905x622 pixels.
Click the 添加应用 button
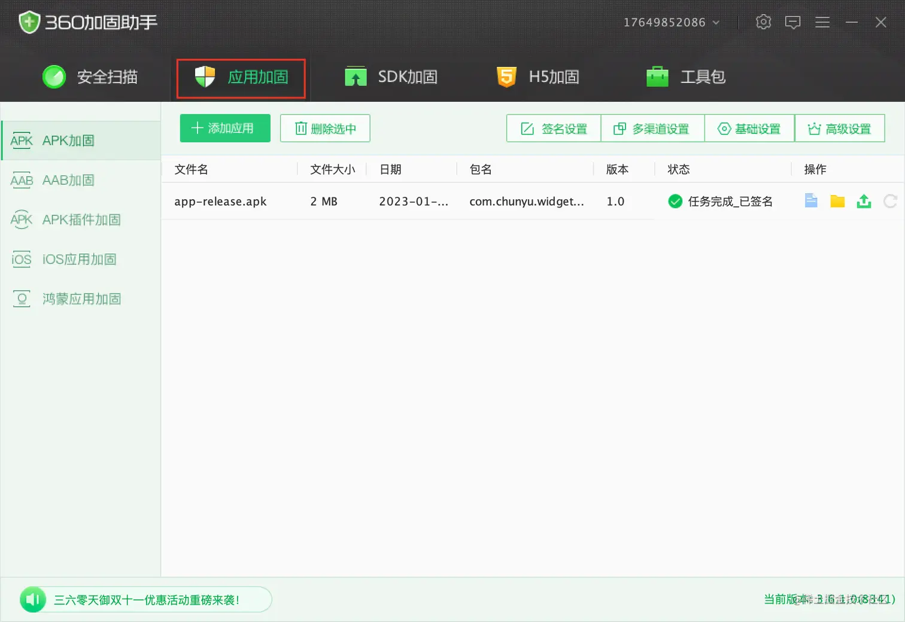[x=225, y=128]
